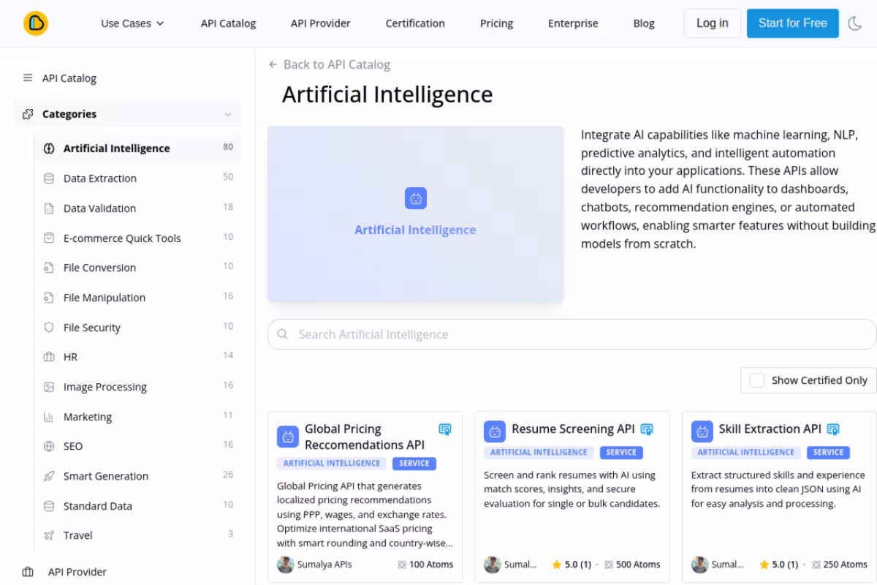Click the certified badge on Global Pricing API
This screenshot has height=585, width=877.
click(x=445, y=429)
